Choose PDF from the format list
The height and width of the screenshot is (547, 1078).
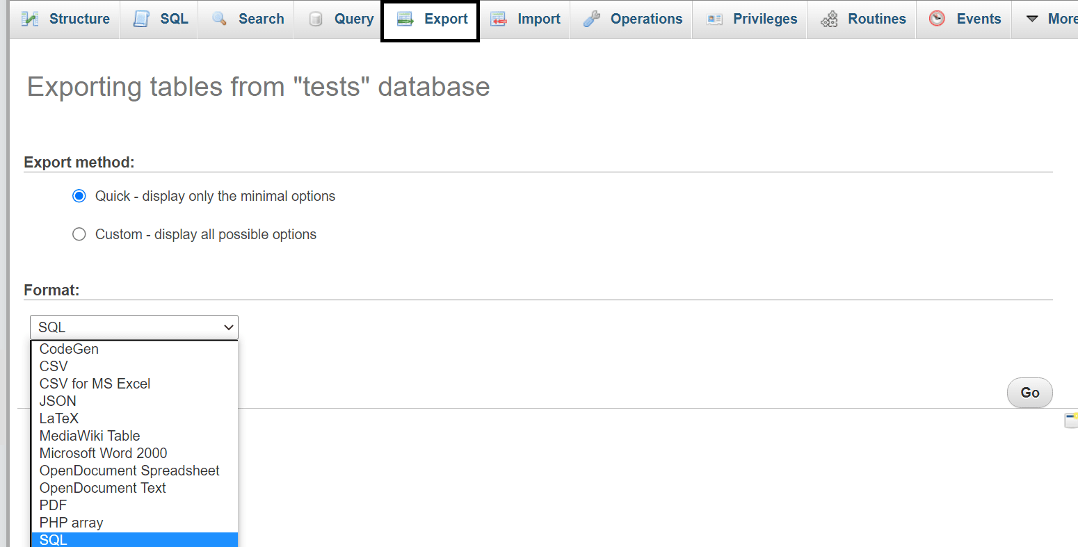[134, 505]
